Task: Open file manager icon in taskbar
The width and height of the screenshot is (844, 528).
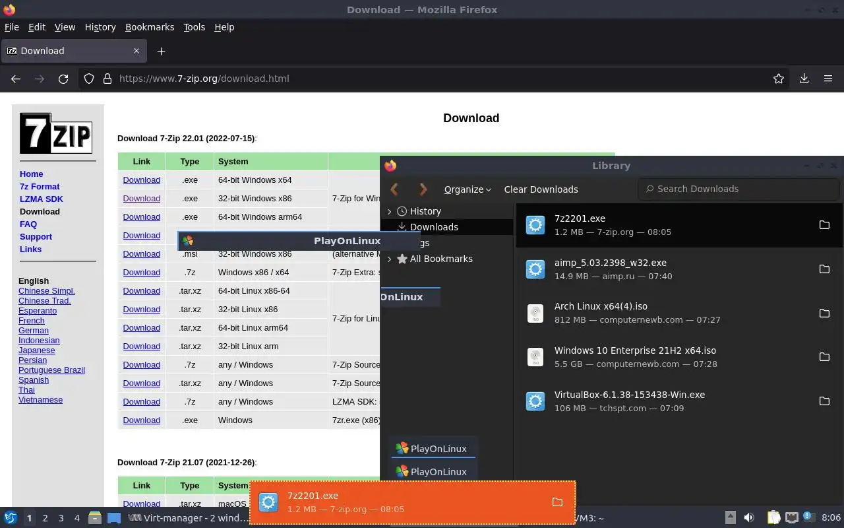Action: coord(95,518)
